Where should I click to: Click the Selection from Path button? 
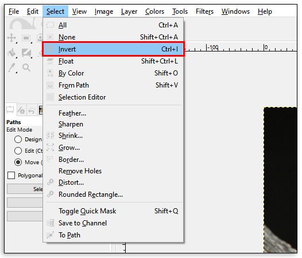coord(25,189)
